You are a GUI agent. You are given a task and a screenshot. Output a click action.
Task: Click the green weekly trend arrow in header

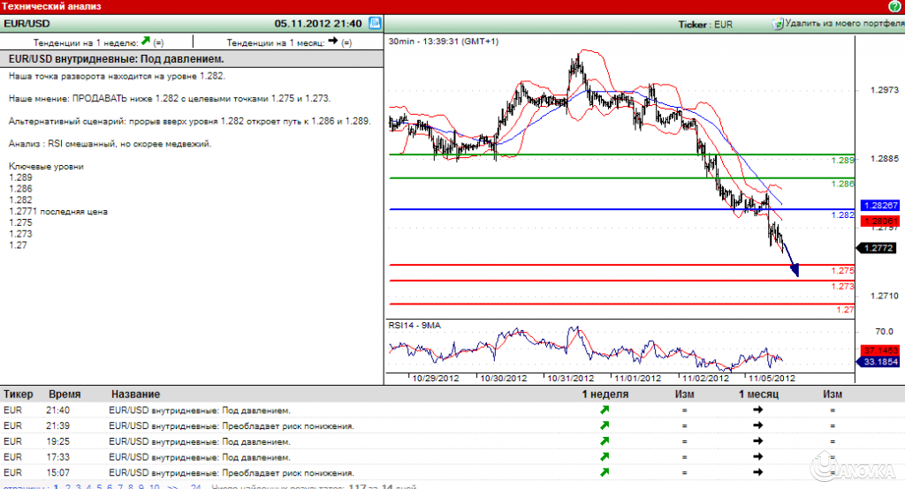[x=146, y=41]
